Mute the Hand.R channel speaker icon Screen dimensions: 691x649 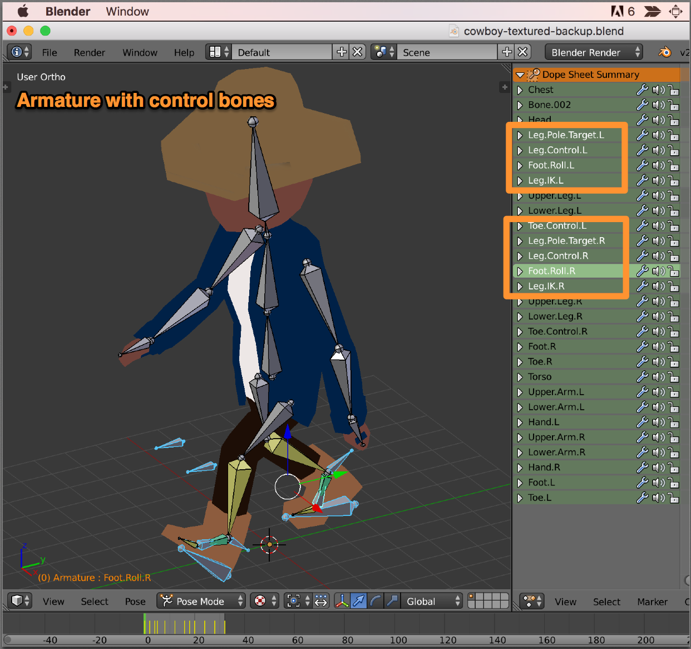point(658,468)
